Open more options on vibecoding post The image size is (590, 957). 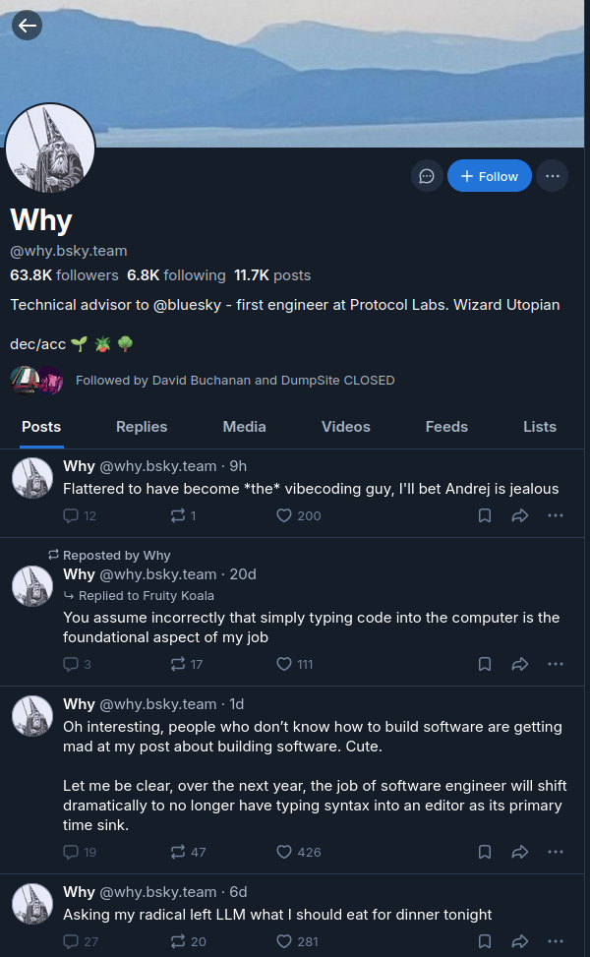pos(556,515)
